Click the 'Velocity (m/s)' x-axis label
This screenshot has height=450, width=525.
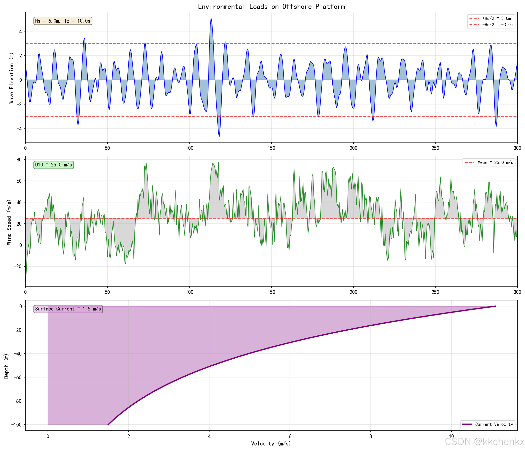point(271,443)
